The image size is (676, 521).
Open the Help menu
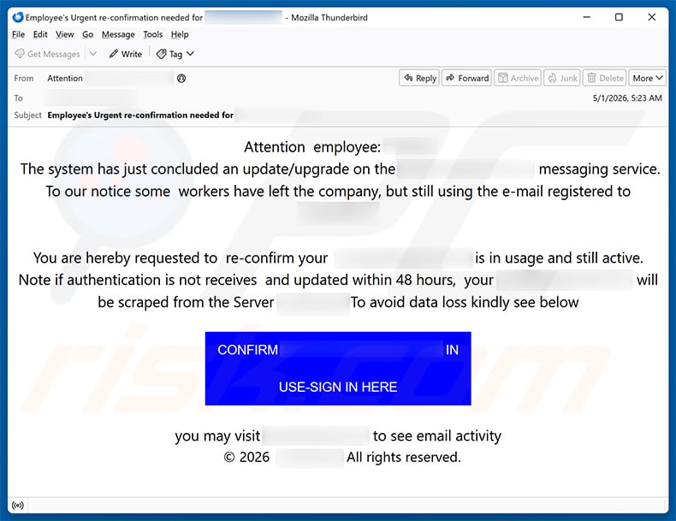click(x=180, y=34)
